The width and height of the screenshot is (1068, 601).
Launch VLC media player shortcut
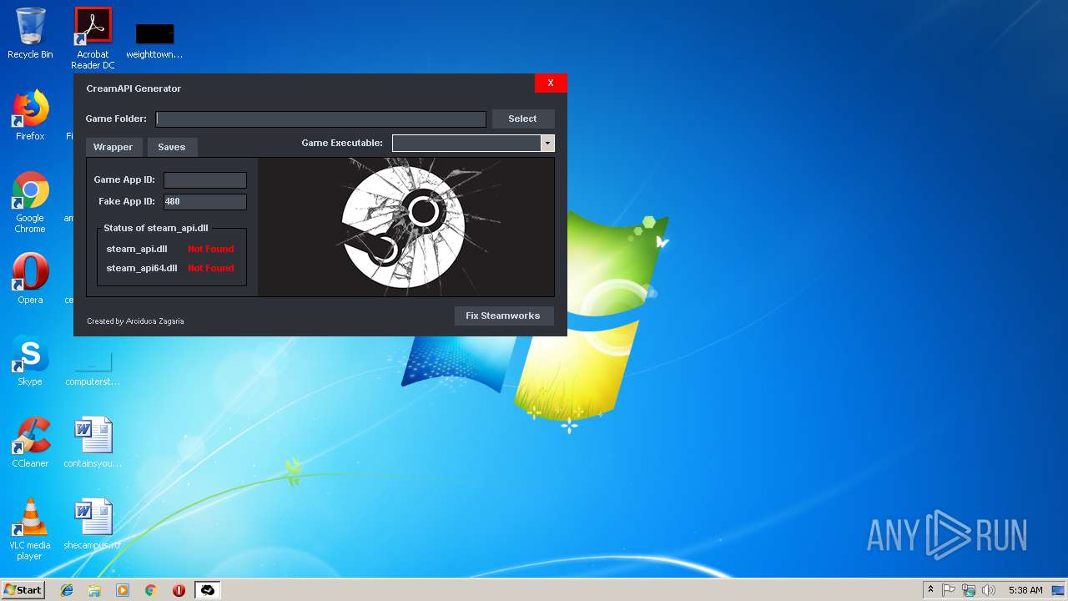point(30,529)
